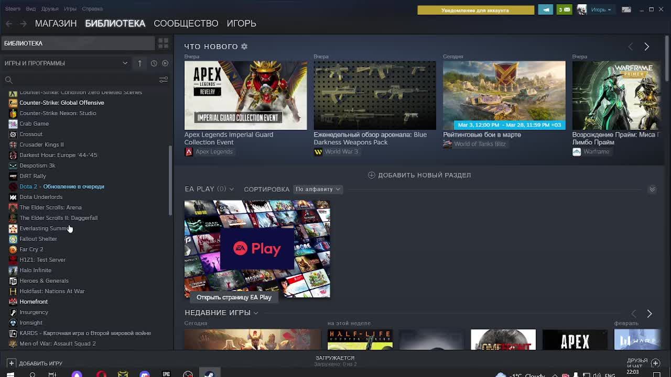Click the World War 3 game icon
This screenshot has height=377, width=671.
click(x=318, y=152)
